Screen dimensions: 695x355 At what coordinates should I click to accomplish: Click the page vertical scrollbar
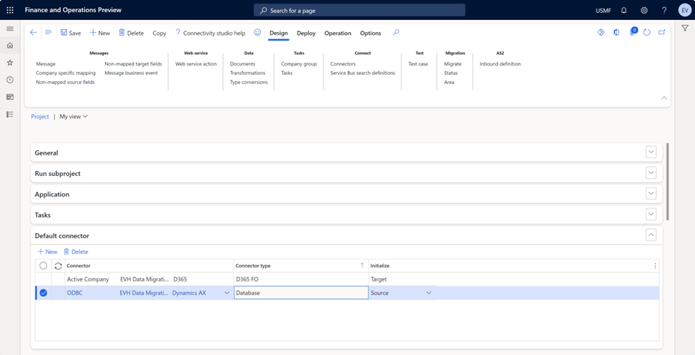point(668,181)
